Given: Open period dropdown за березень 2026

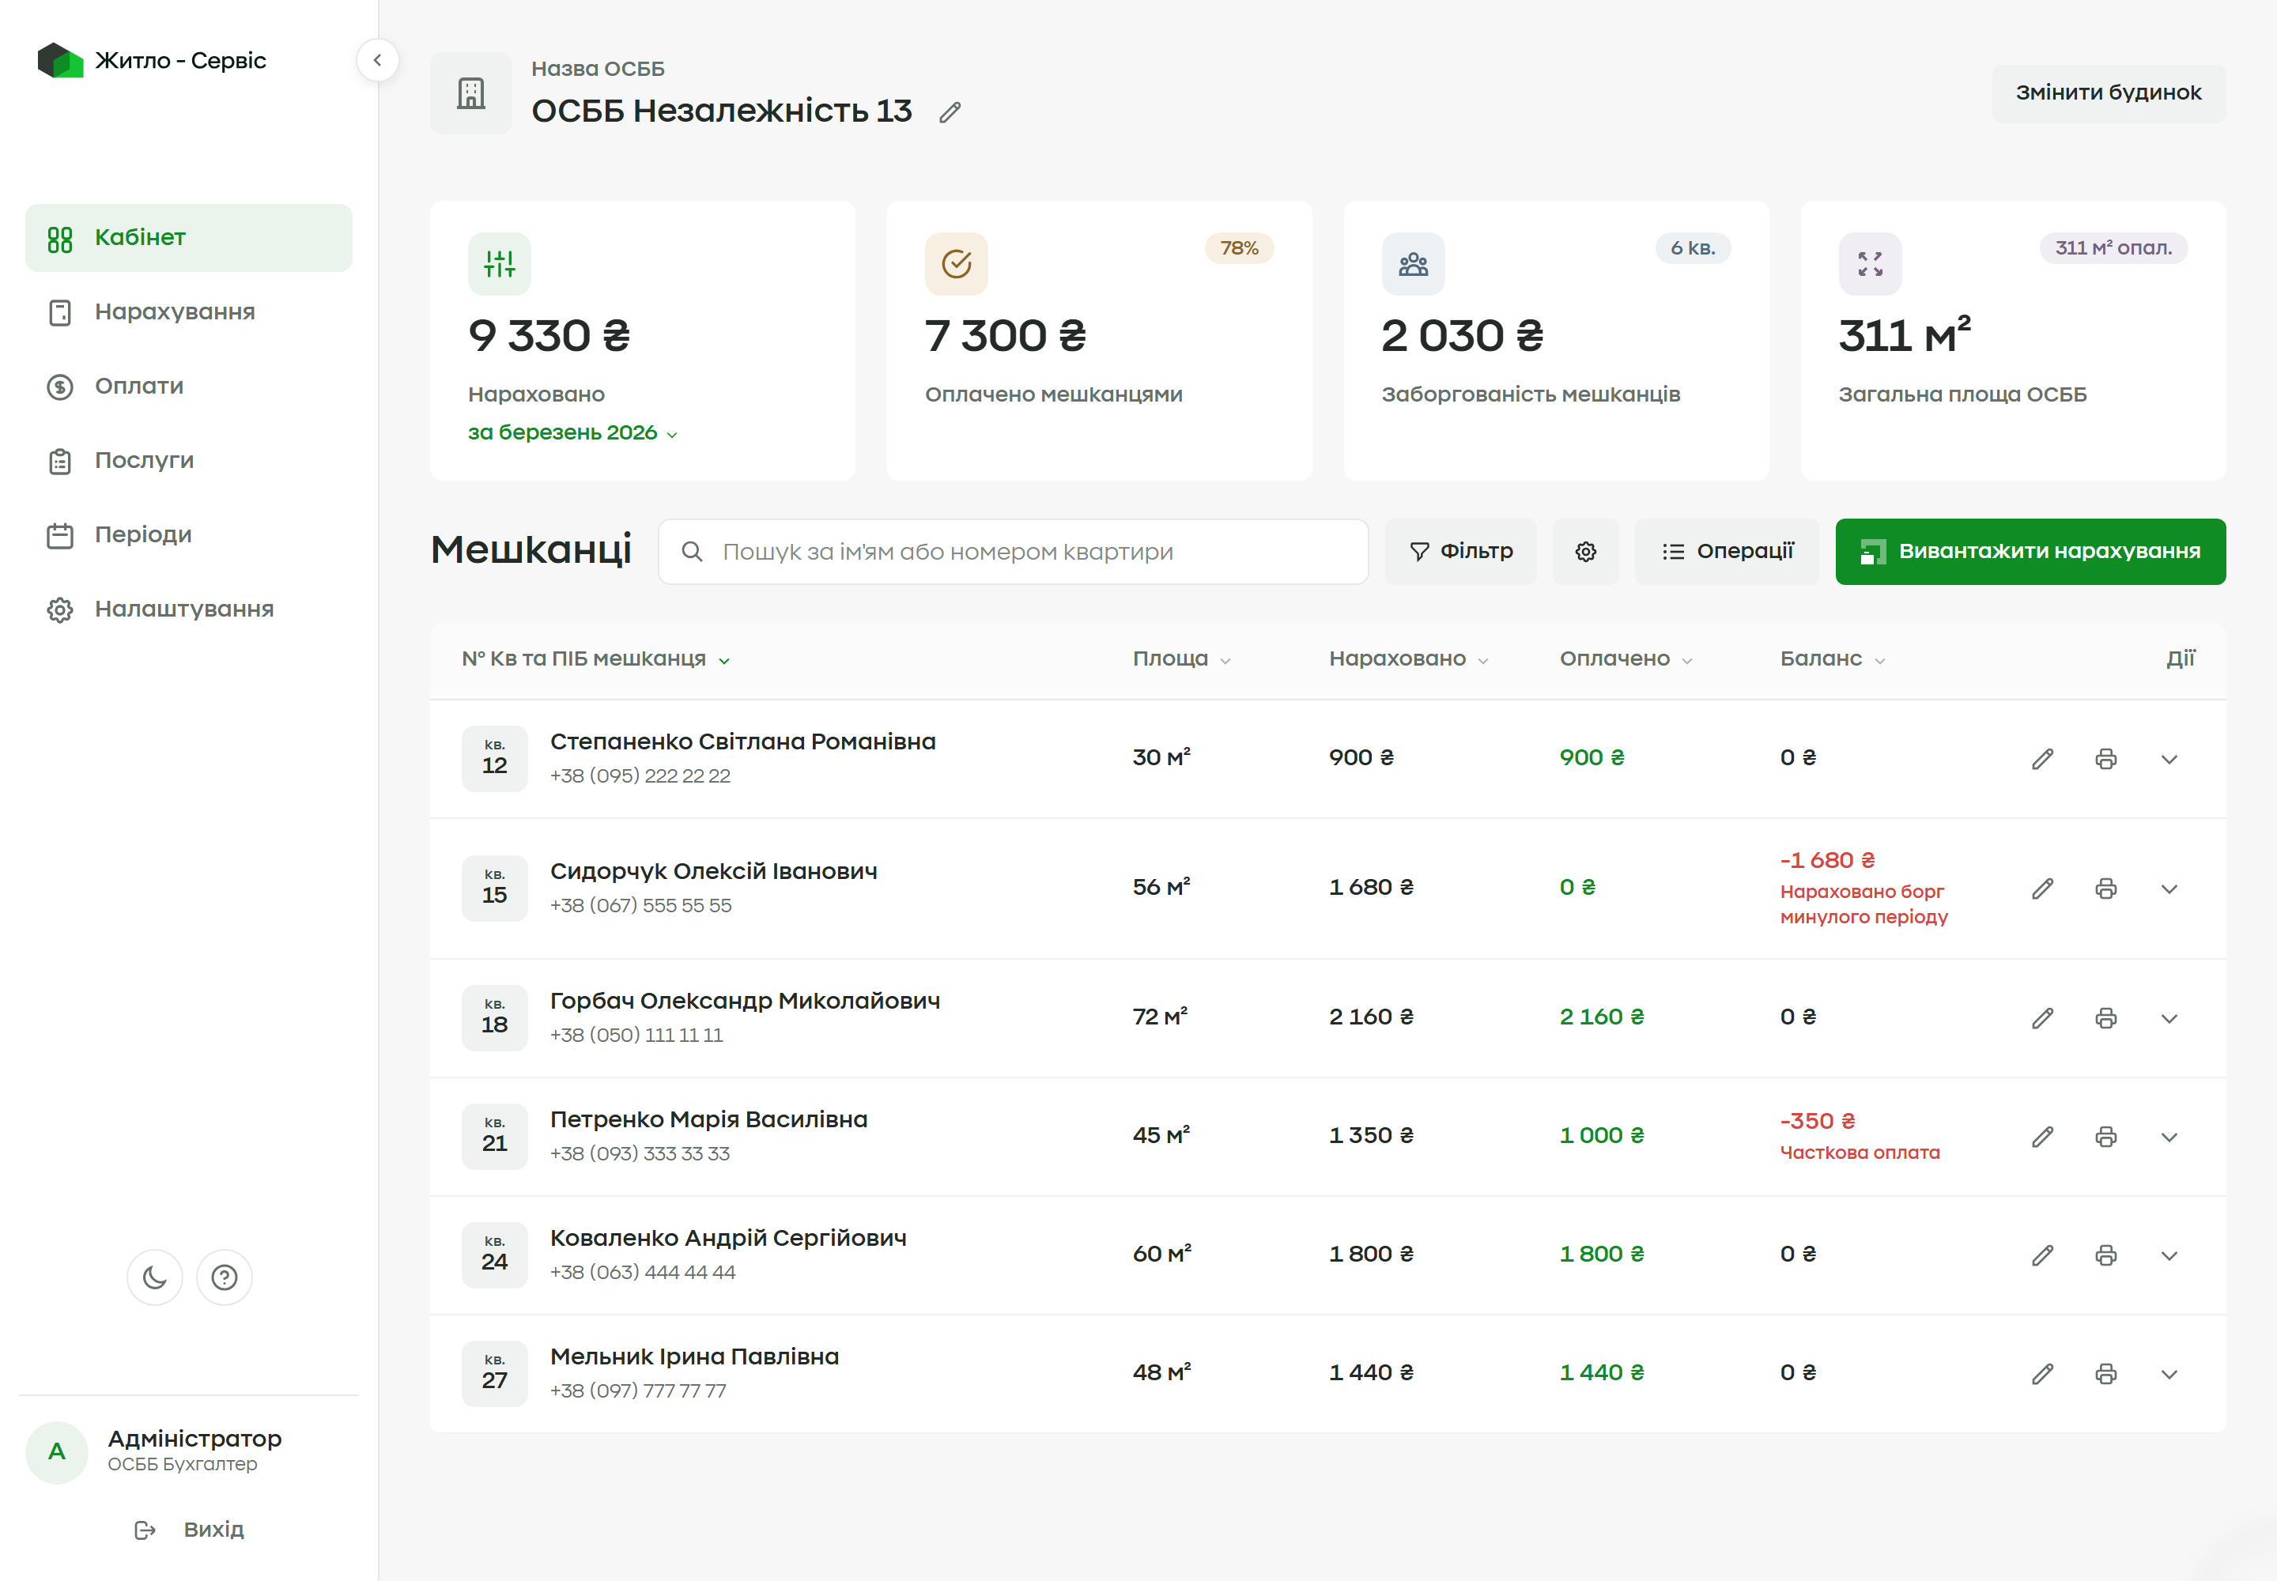Looking at the screenshot, I should pyautogui.click(x=572, y=433).
